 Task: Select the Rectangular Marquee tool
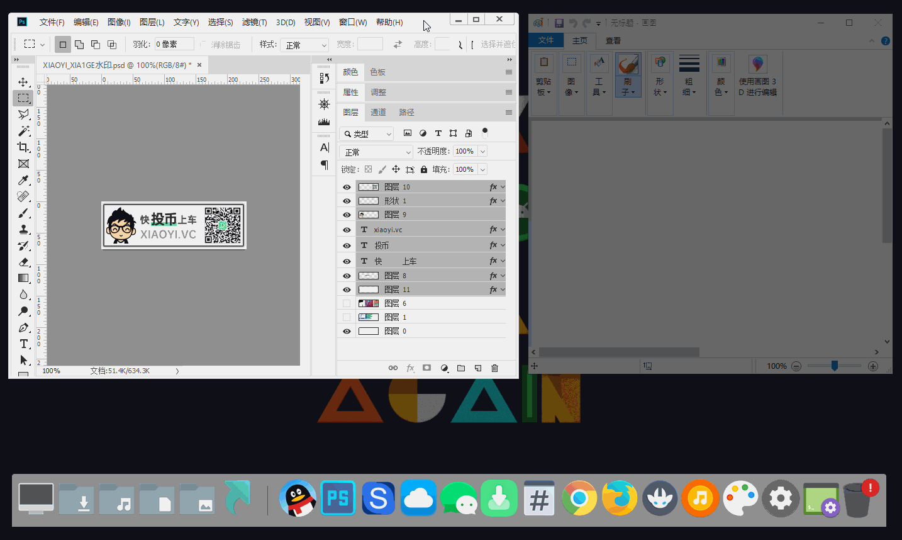point(23,98)
